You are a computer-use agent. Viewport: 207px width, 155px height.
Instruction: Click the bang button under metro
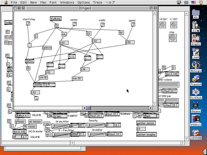click(x=28, y=68)
